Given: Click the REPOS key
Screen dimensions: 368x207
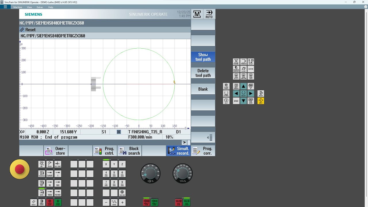Looking at the screenshot, I should [x=50, y=164].
